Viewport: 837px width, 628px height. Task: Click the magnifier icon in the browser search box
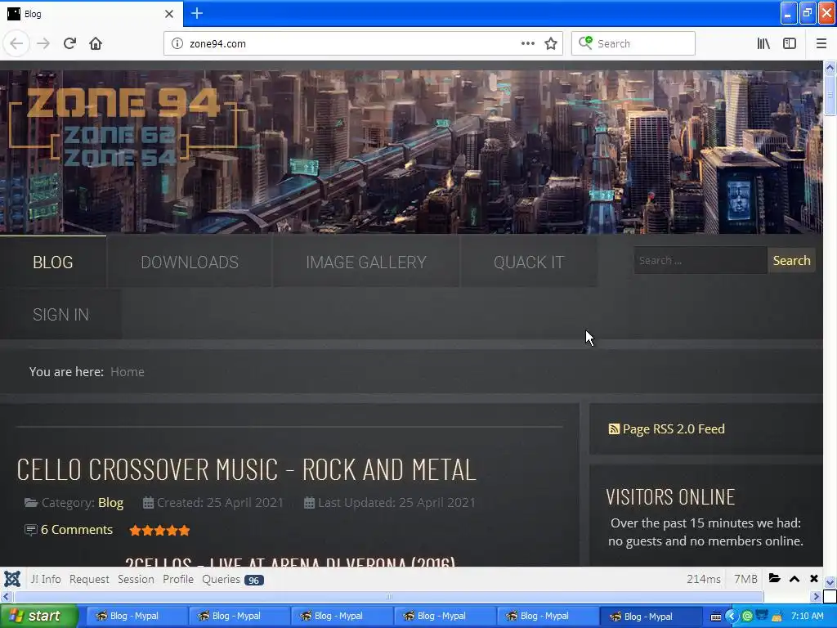[585, 43]
